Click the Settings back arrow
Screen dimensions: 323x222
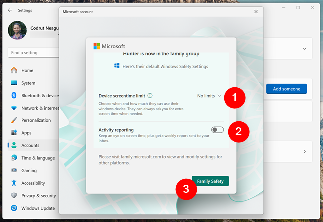[x=10, y=10]
